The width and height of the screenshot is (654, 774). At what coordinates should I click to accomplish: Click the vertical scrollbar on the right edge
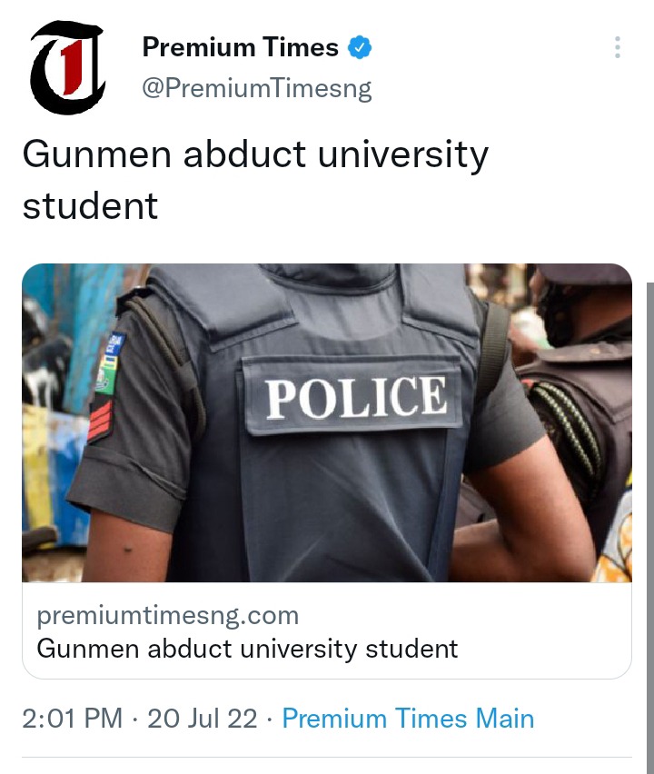(650, 528)
